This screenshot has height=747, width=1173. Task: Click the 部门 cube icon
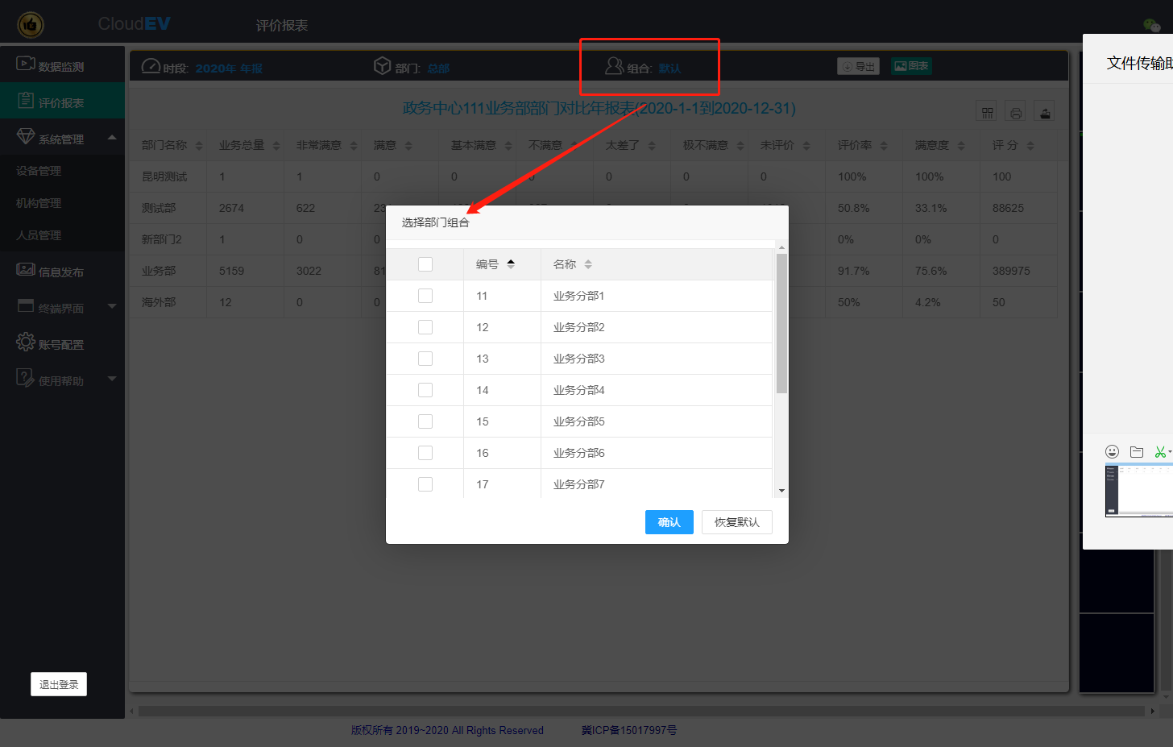coord(383,65)
